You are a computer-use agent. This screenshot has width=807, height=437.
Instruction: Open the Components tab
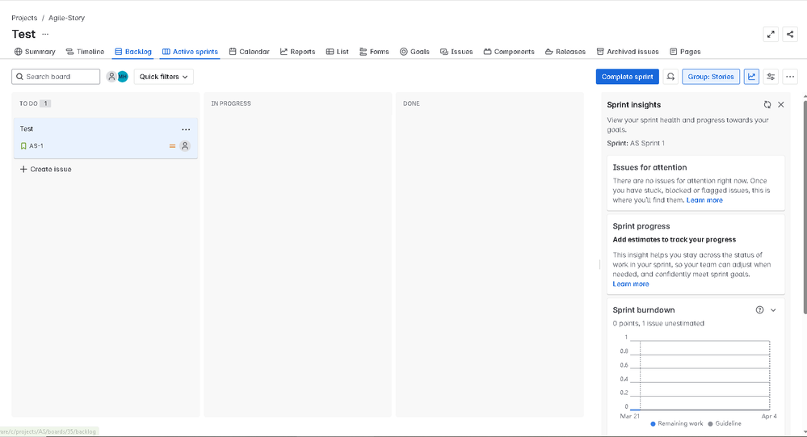(x=509, y=52)
